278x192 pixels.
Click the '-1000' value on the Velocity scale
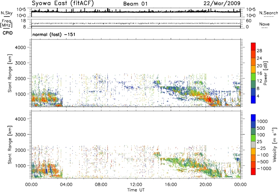point(264,168)
